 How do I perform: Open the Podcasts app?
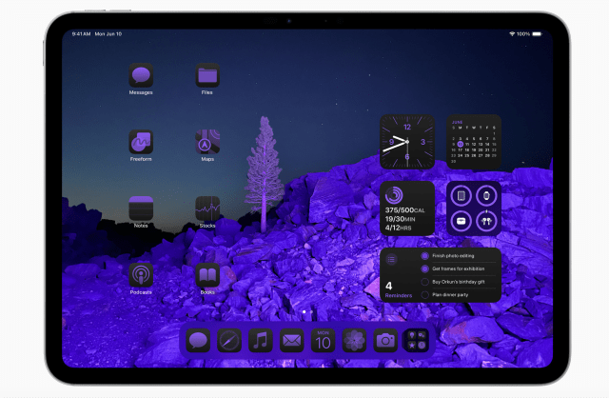point(141,275)
